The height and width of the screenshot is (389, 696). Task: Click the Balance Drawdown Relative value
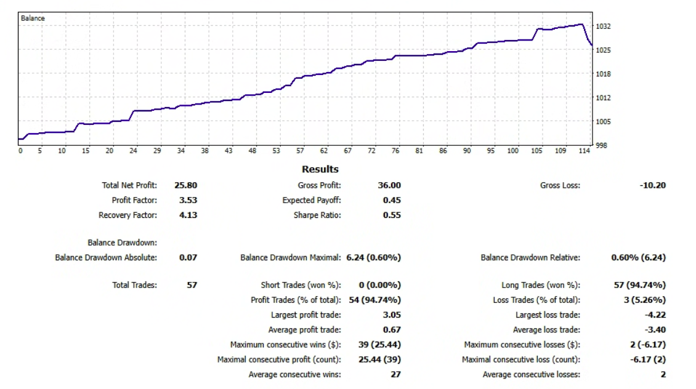tap(638, 257)
